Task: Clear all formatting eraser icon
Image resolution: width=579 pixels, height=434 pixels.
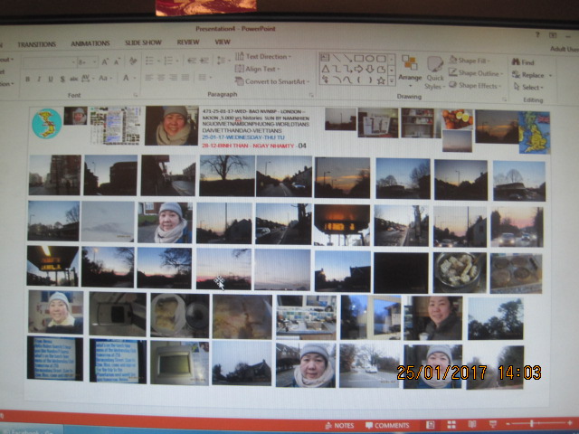Action: pyautogui.click(x=133, y=61)
